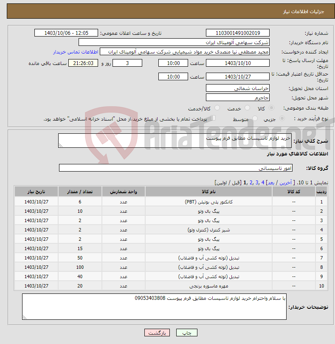Viewport: 335px width, 344px height.
Task: Jump to آخرین (last) page link
Action: pyautogui.click(x=285, y=183)
